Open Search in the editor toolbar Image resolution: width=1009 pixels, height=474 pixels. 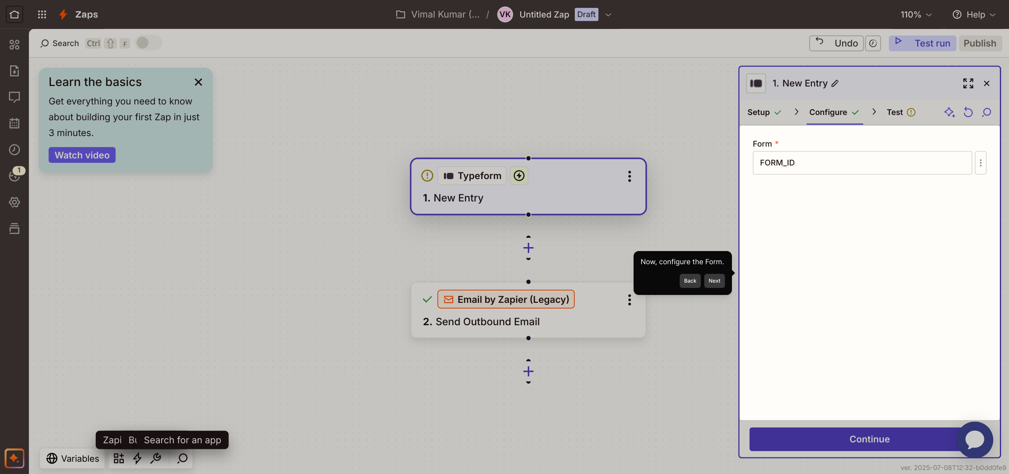click(60, 43)
